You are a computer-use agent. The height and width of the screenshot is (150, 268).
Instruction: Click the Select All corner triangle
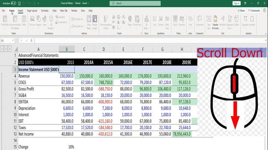tap(16, 49)
